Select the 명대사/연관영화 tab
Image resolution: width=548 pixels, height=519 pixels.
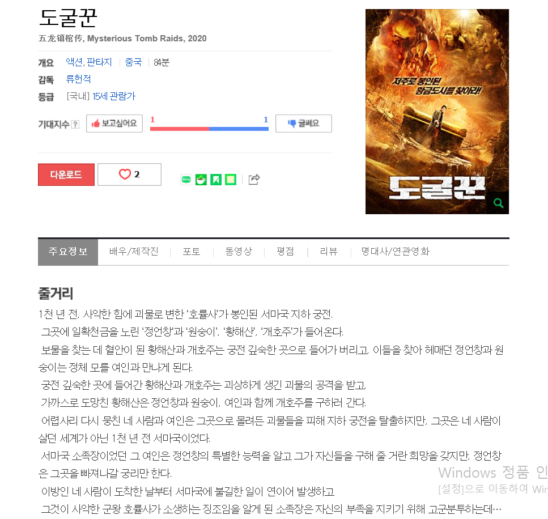tap(395, 252)
